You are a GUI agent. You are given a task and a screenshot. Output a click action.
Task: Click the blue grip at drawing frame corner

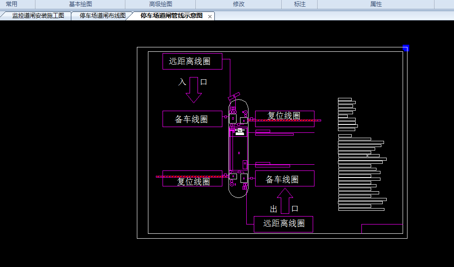click(406, 48)
